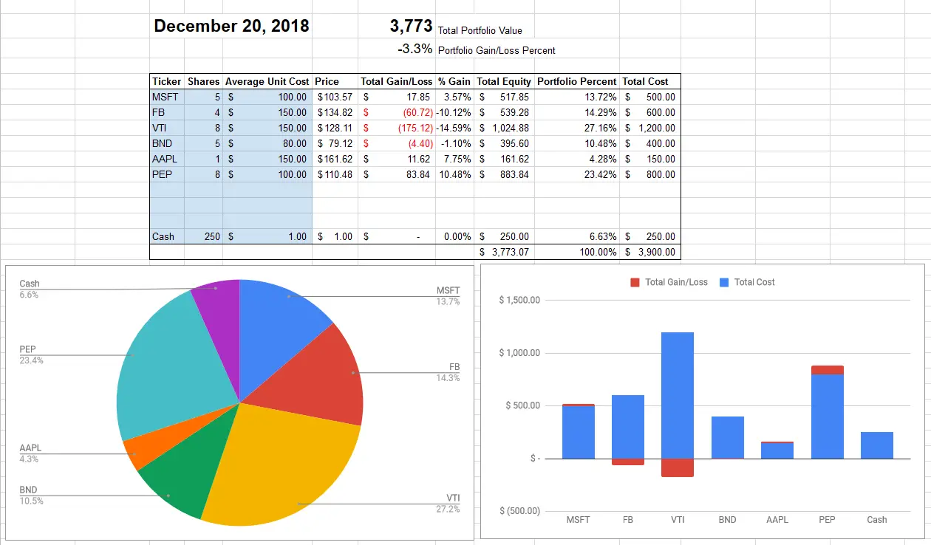Viewport: 931px width, 545px height.
Task: Click the FB price cell $134.82
Action: [x=335, y=112]
